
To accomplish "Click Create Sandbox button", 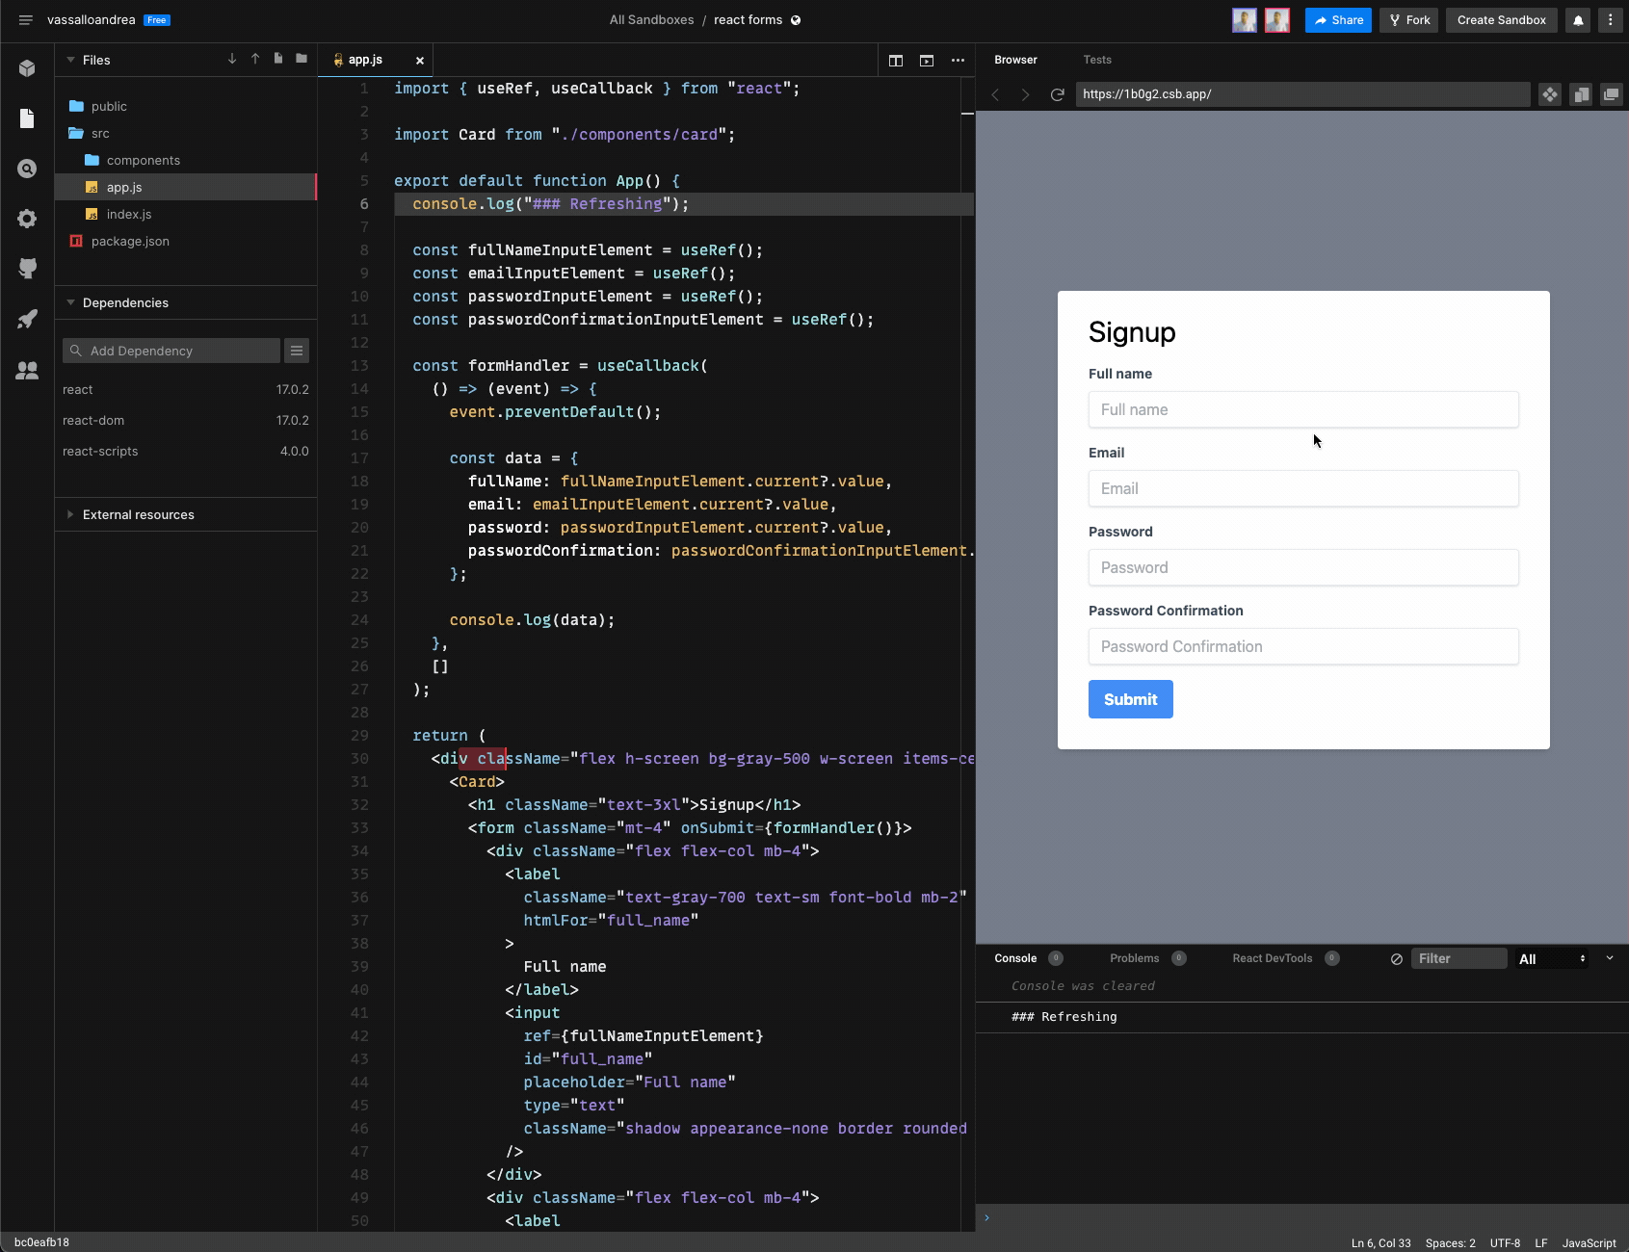I will (1501, 20).
